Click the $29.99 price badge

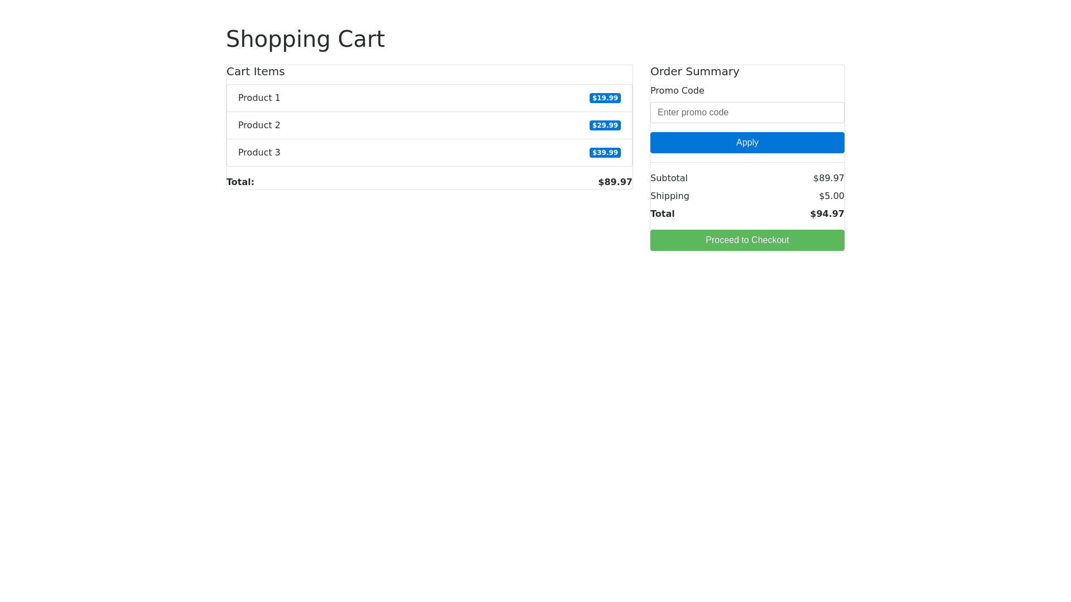605,125
